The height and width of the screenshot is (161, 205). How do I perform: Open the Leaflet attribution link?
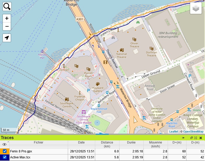[173, 132]
